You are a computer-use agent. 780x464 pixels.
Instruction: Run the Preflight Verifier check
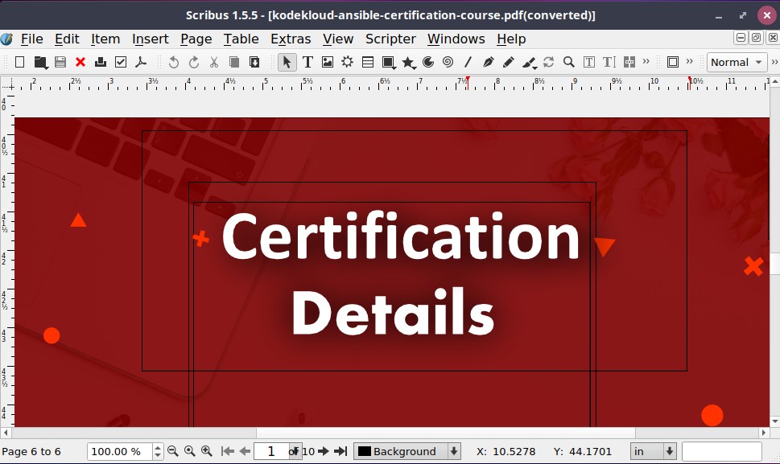click(121, 62)
